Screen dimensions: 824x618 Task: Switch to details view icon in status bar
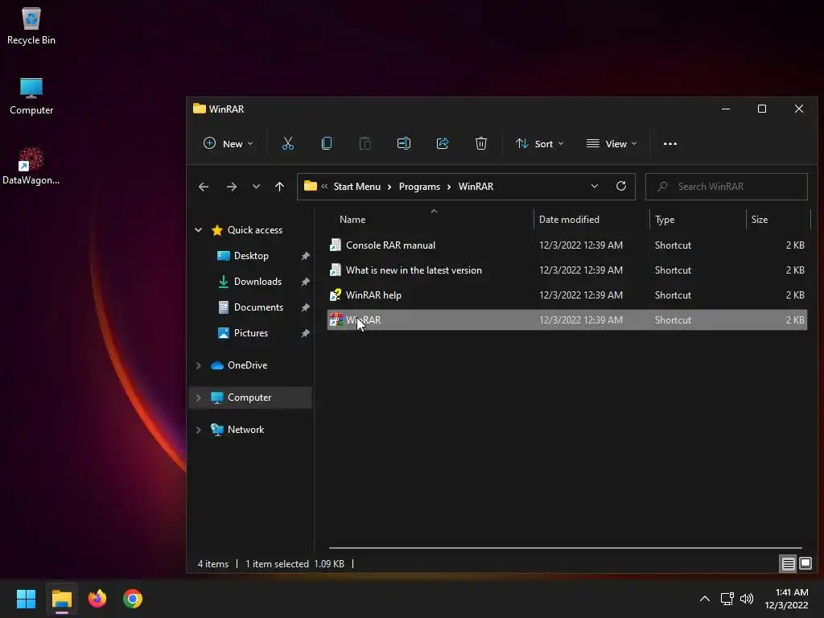(x=788, y=564)
